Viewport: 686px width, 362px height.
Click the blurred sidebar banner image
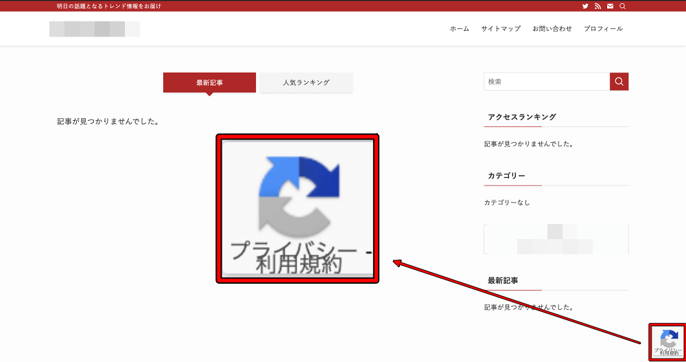(556, 239)
